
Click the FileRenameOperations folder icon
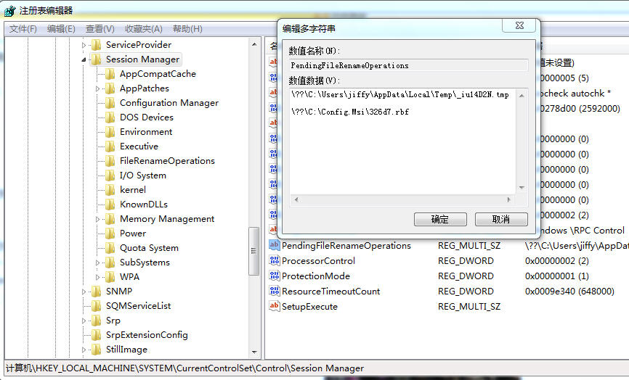tap(110, 161)
